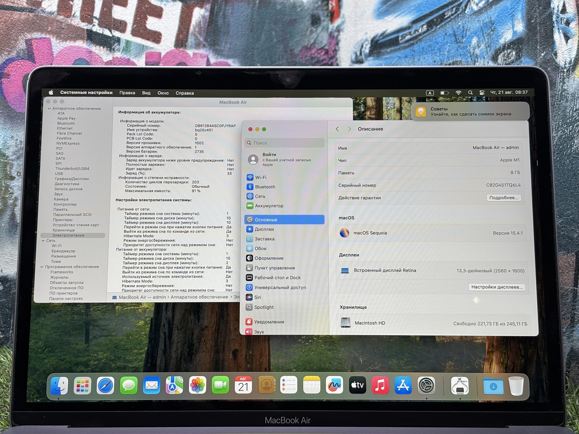The image size is (579, 434).
Task: Open Launchpad from the Dock
Action: [x=82, y=385]
